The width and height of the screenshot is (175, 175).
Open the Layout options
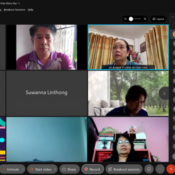click(x=158, y=19)
